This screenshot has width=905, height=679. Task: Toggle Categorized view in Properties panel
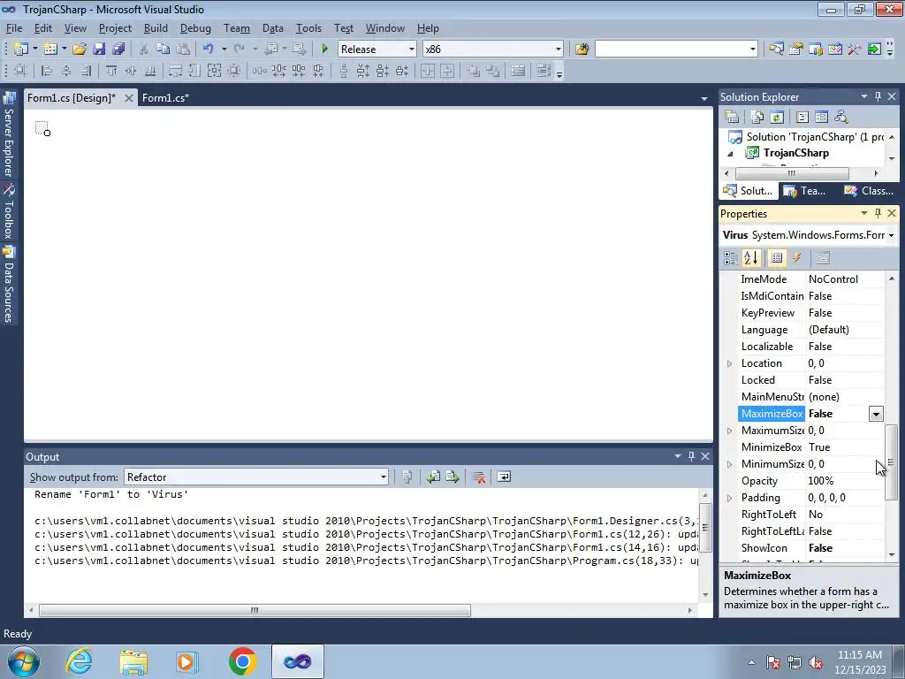[731, 258]
